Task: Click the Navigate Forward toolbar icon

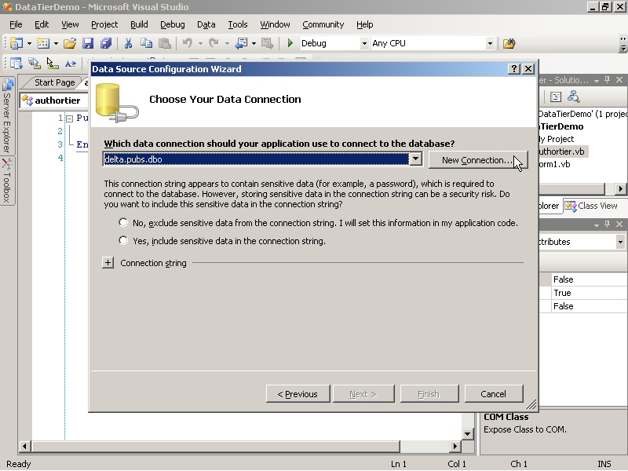Action: click(x=267, y=43)
